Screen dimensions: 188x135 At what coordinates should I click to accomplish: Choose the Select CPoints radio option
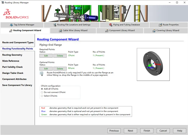pyautogui.click(x=42, y=96)
